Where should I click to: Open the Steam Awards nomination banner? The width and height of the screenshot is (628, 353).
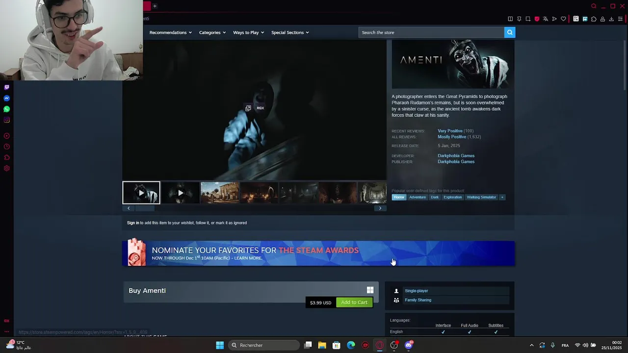[x=318, y=253]
